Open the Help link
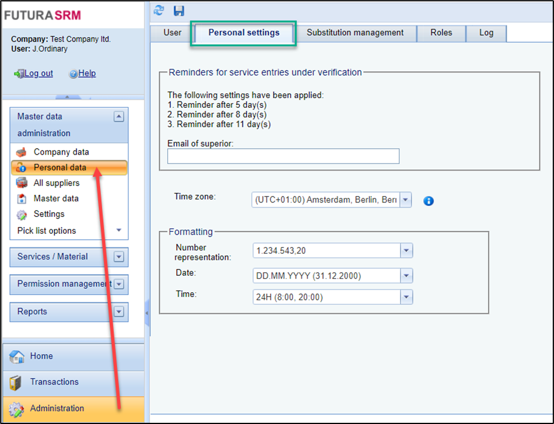The width and height of the screenshot is (554, 424). point(86,73)
